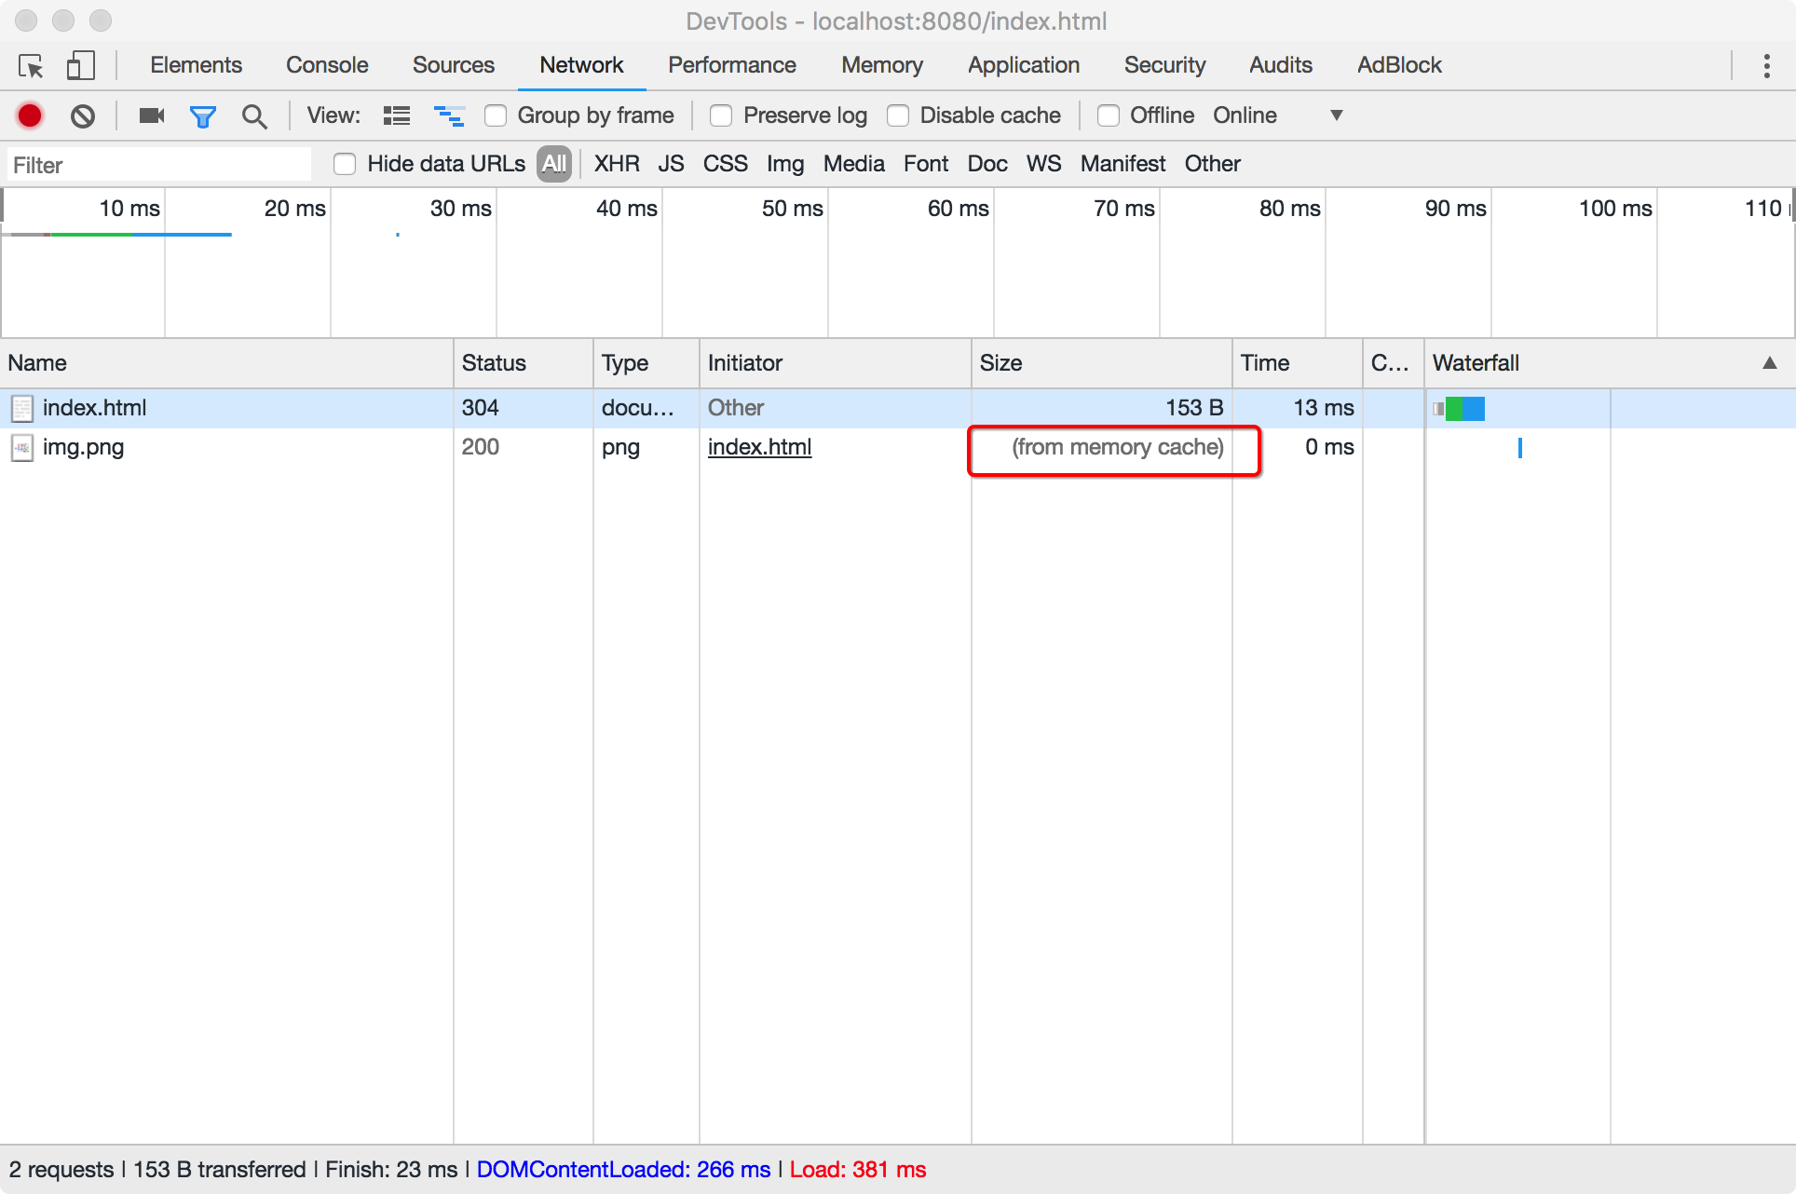Switch to the Console tab
1796x1194 pixels.
(x=327, y=65)
